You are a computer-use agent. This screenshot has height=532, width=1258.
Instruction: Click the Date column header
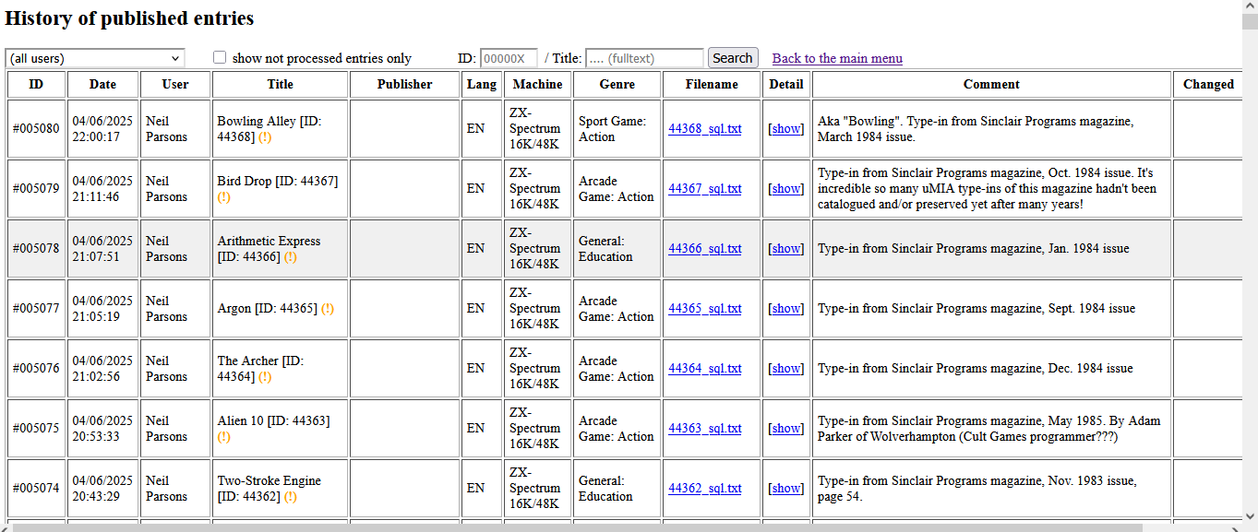(103, 84)
